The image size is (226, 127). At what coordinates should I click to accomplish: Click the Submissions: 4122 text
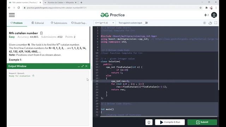pyautogui.click(x=52, y=37)
